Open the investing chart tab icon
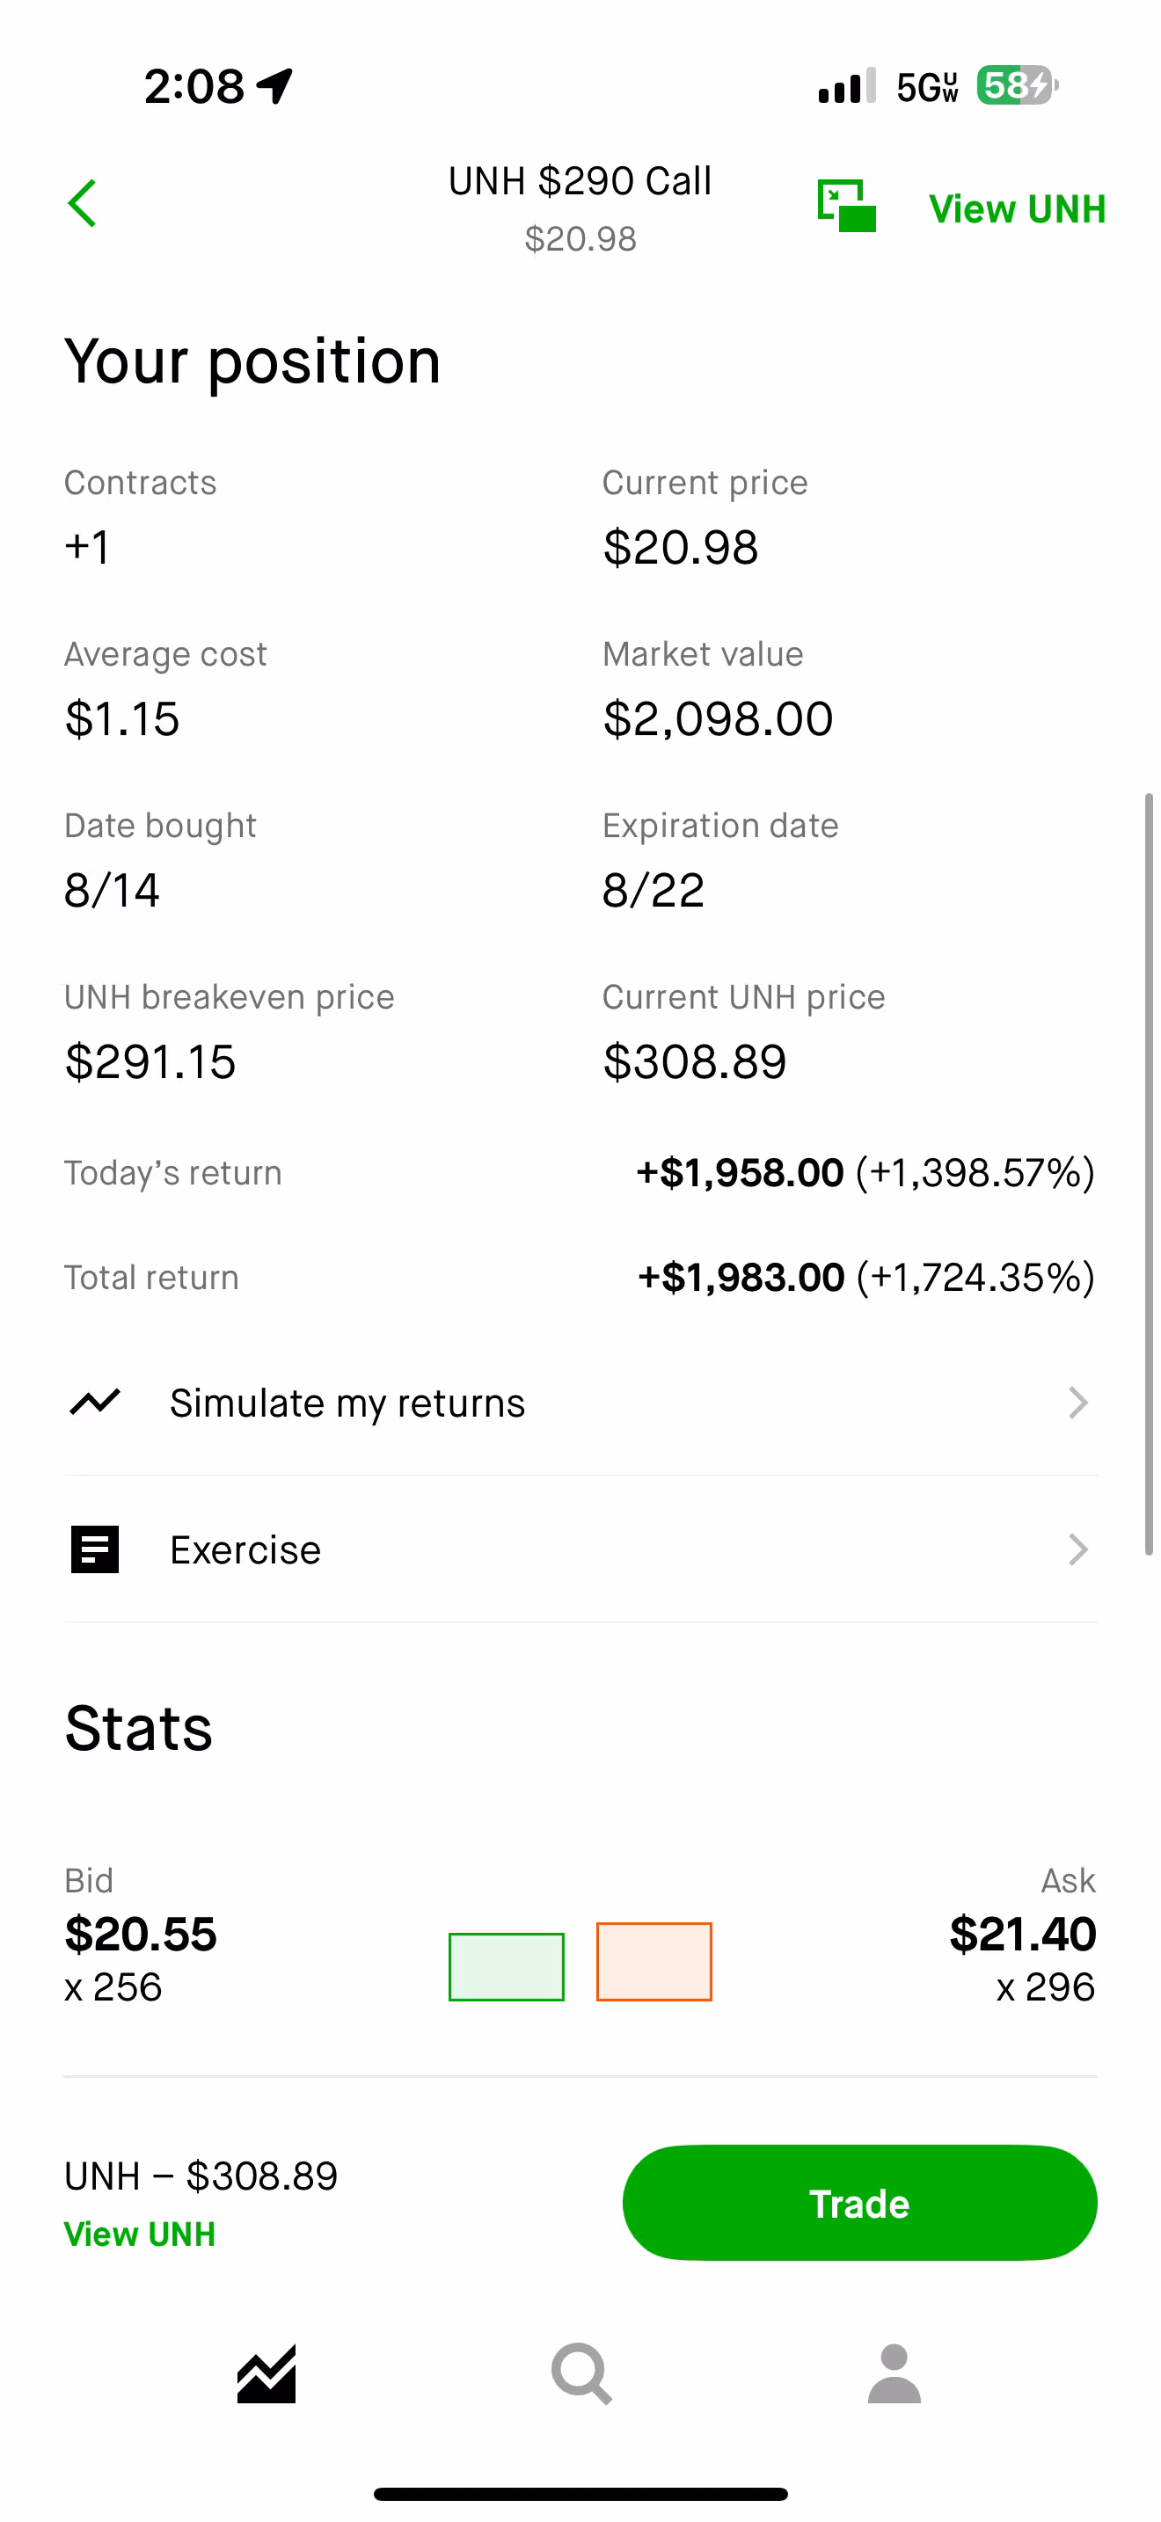1161x2522 pixels. tap(267, 2373)
